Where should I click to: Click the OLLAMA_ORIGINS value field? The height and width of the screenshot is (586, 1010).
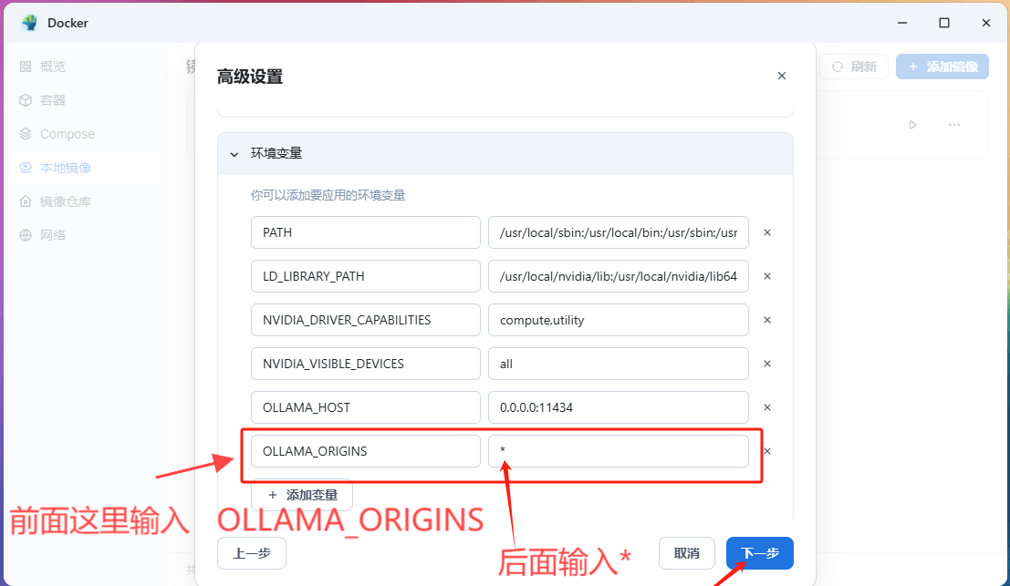tap(619, 451)
